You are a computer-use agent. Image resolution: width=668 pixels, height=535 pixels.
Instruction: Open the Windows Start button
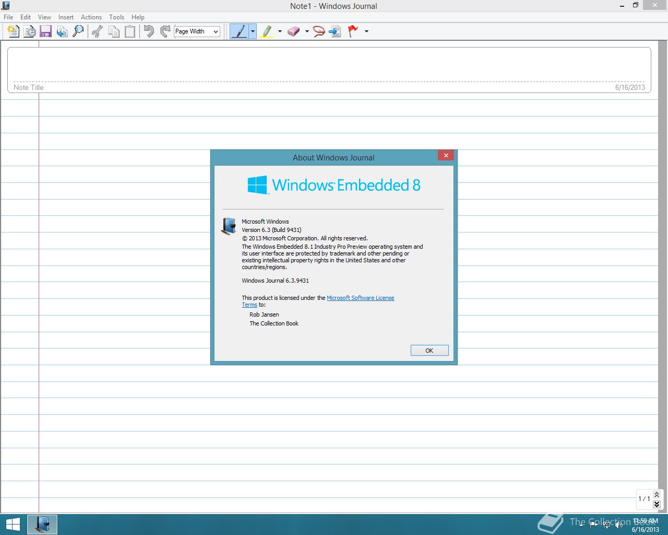coord(13,524)
